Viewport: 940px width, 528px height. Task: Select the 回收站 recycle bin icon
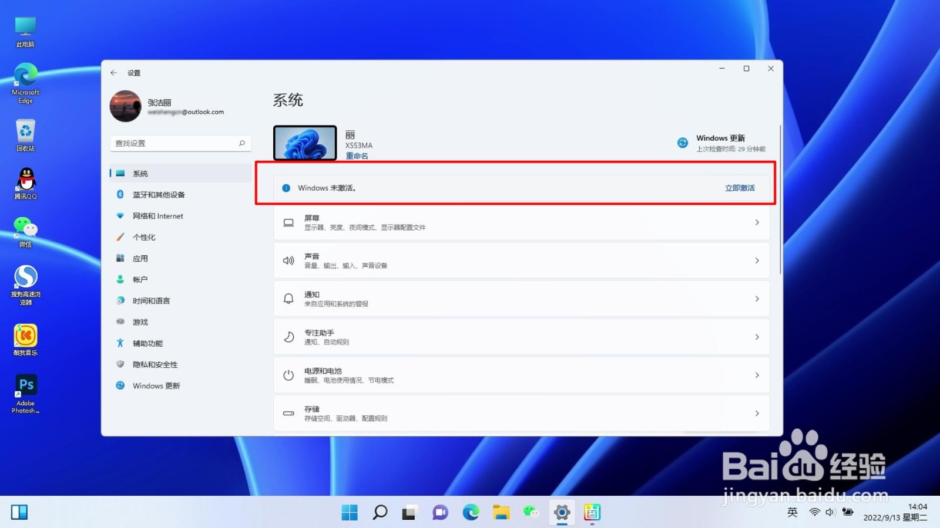pyautogui.click(x=25, y=136)
